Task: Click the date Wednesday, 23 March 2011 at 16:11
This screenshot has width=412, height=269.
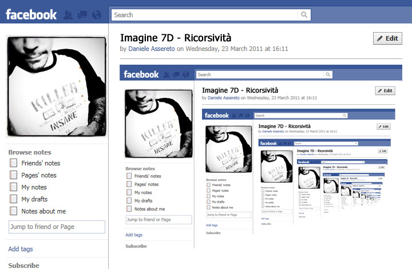Action: [x=237, y=49]
